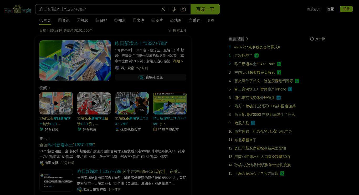The image size is (359, 195).
Task: Switch to the 贴吧 tab
Action: click(101, 20)
